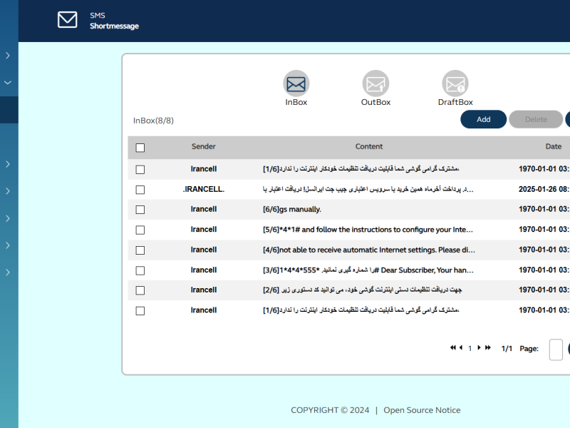Select the [3/6] Dear Subscriber message checkbox
The image size is (570, 428).
click(140, 270)
